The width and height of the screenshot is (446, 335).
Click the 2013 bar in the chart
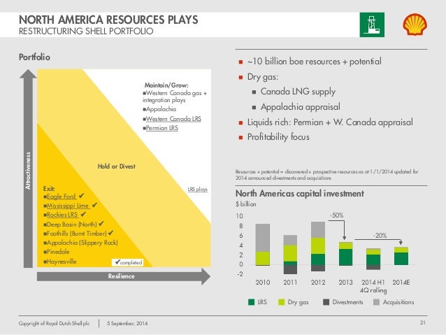coord(345,254)
